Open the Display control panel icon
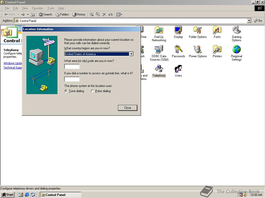This screenshot has height=198, width=265. (x=178, y=32)
